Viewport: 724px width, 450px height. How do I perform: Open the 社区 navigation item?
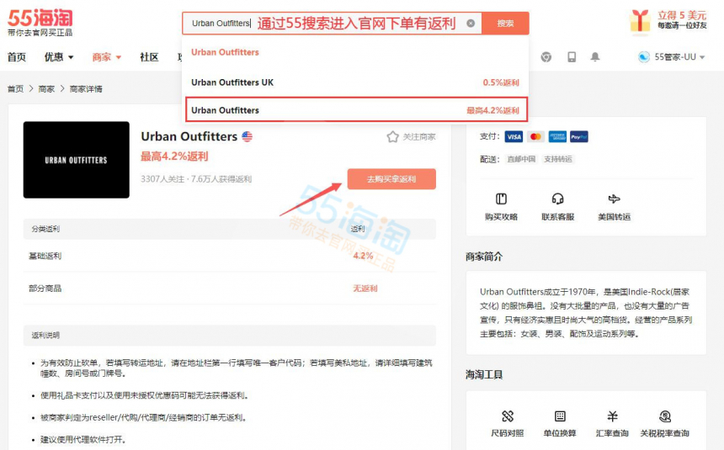tap(149, 56)
